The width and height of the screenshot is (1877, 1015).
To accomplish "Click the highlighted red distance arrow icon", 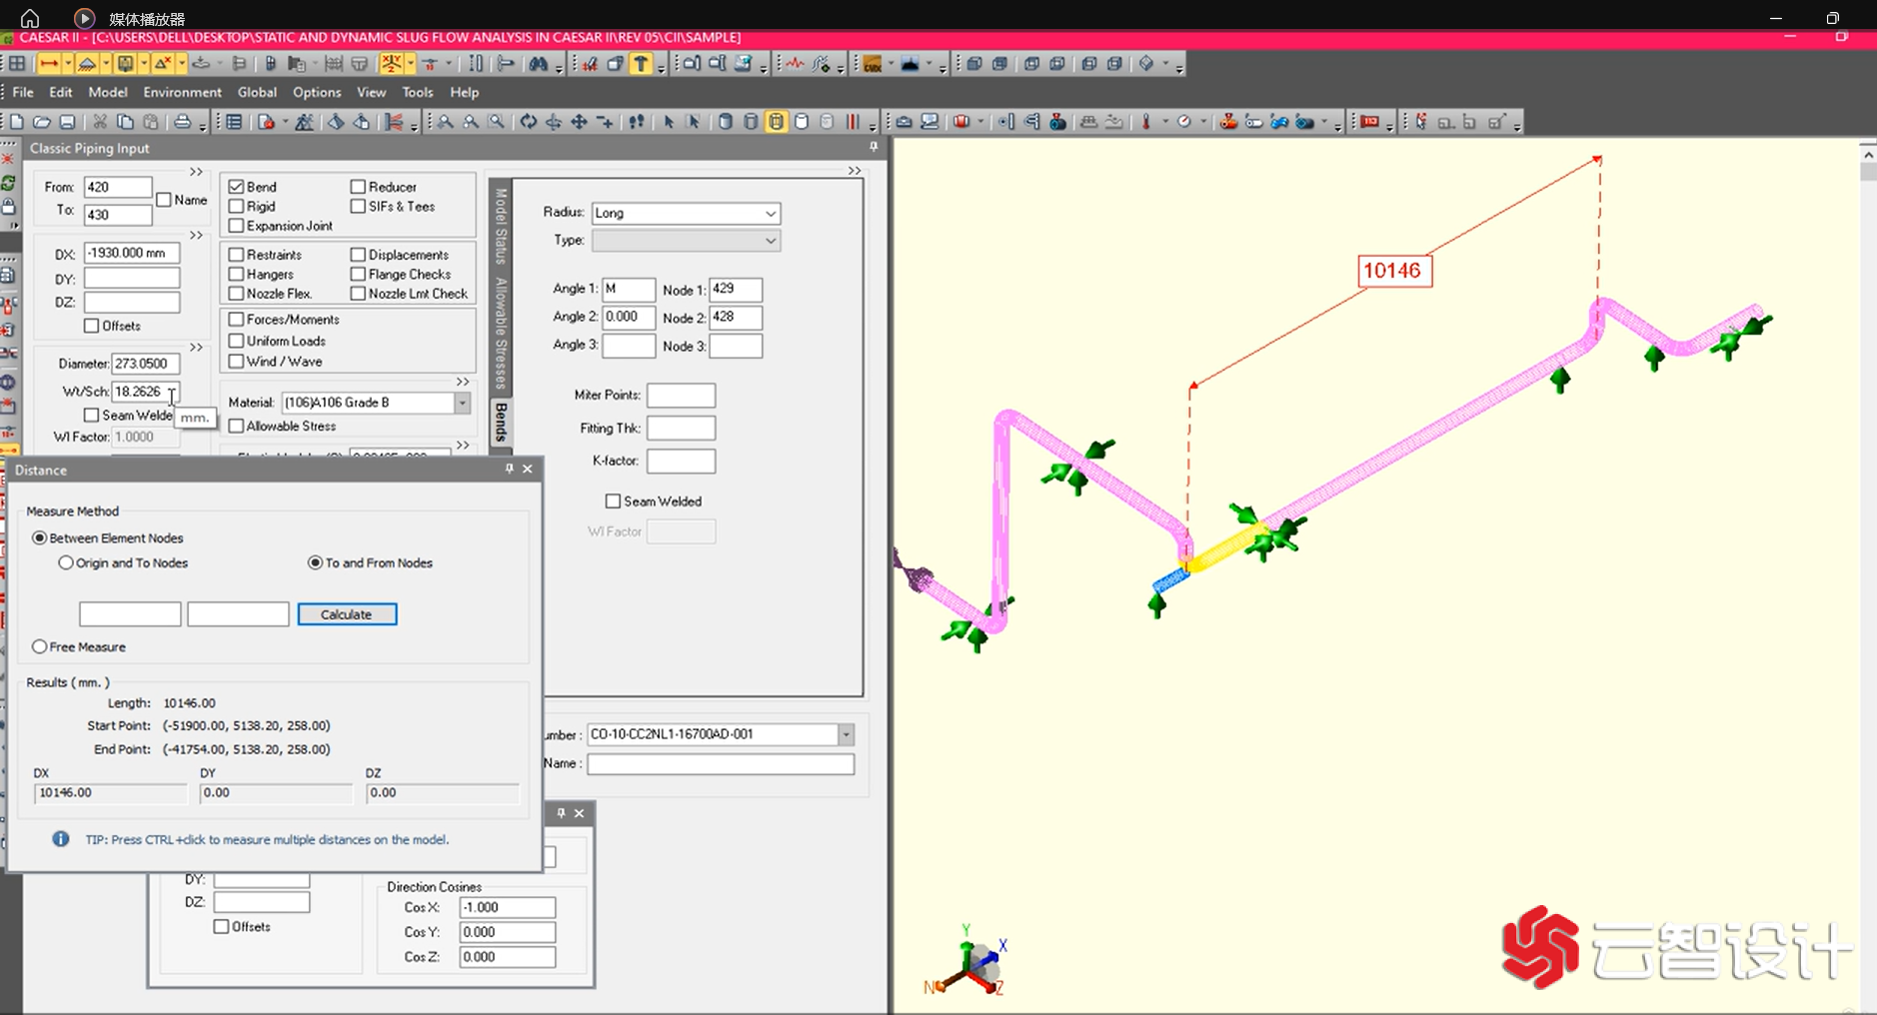I will tap(48, 64).
